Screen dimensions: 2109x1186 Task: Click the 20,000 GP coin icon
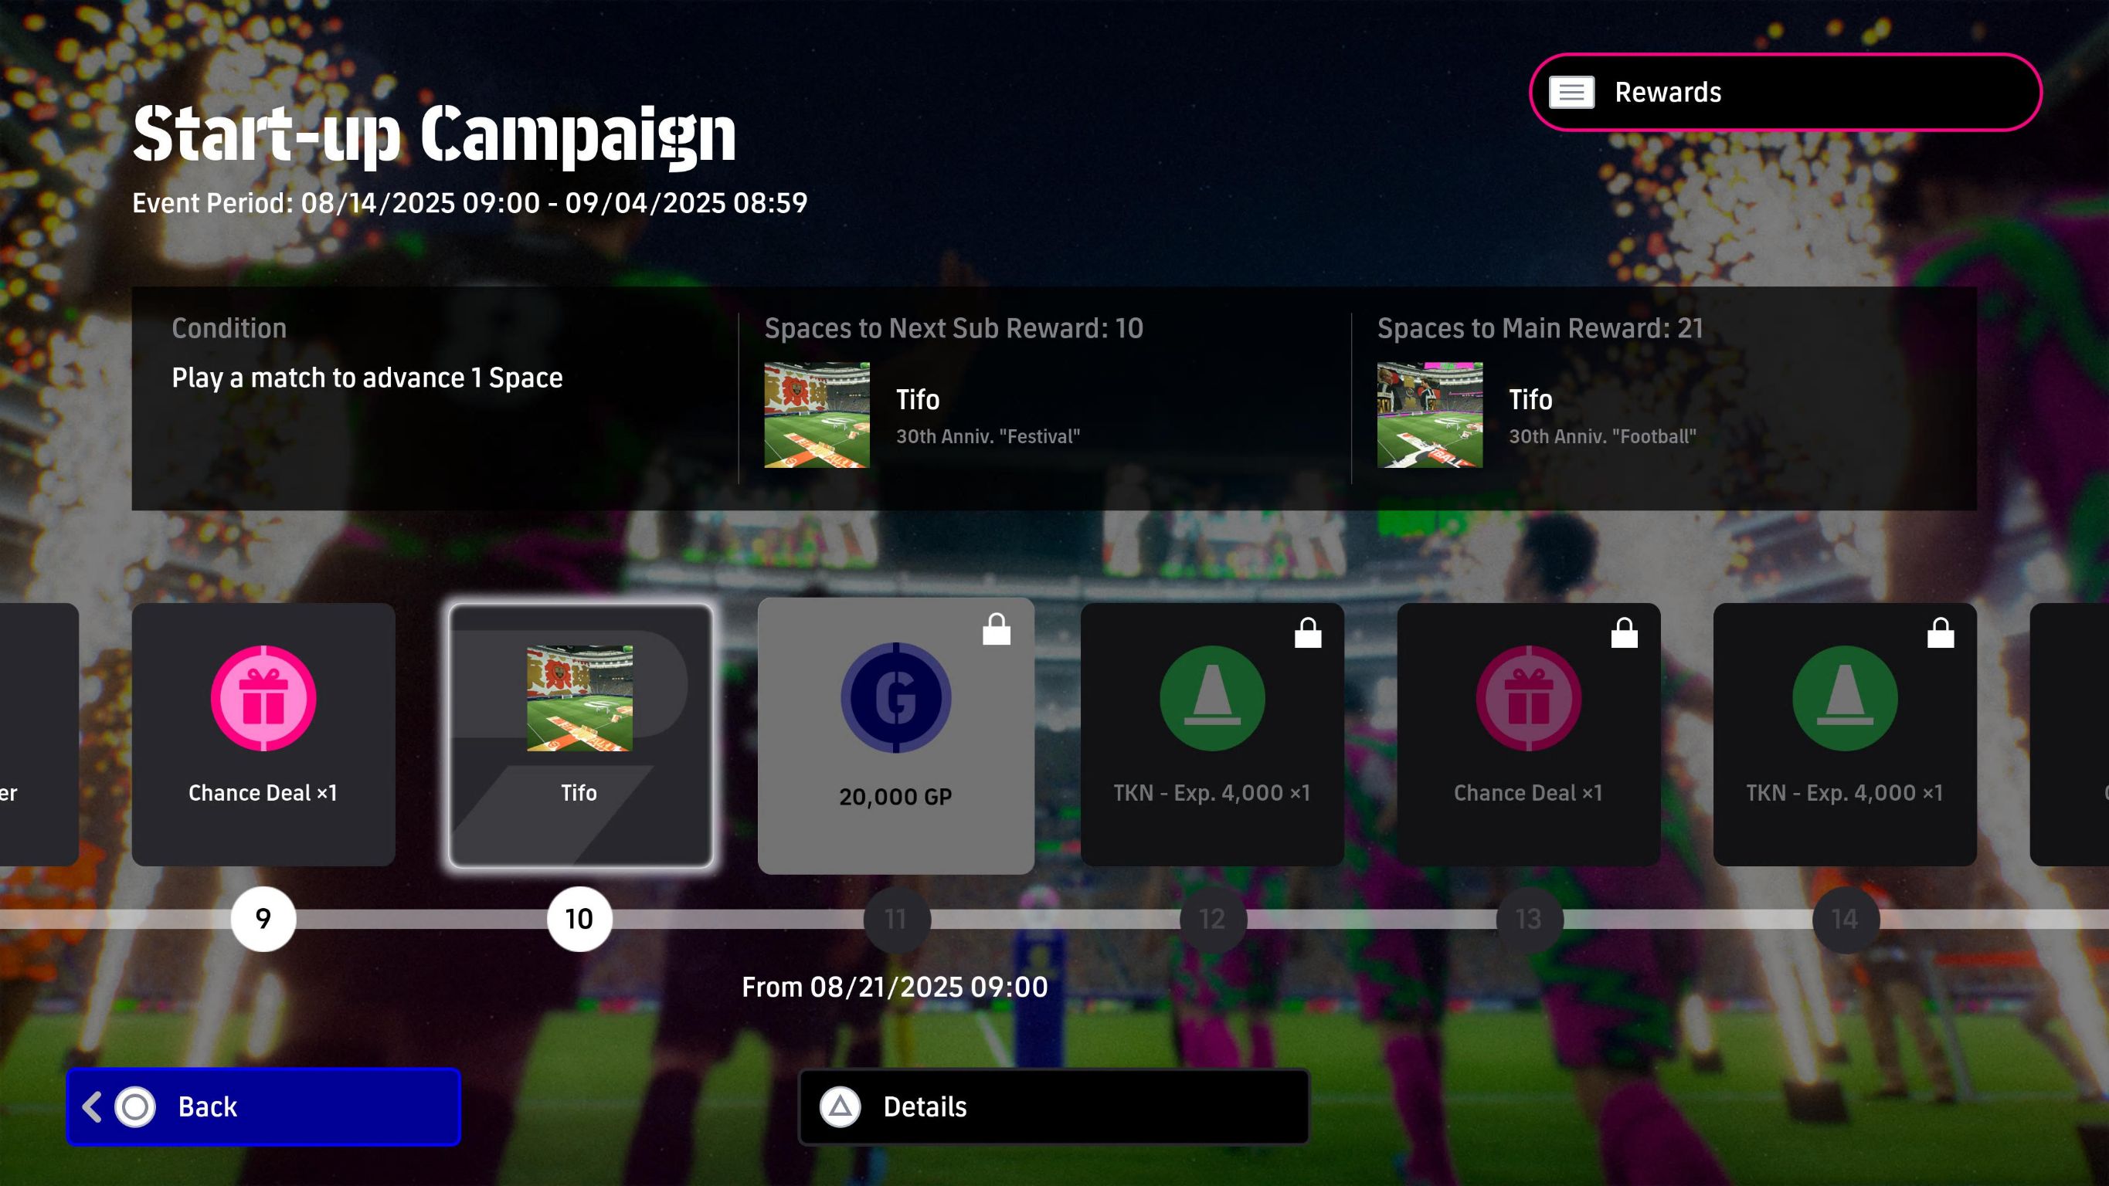pos(895,697)
